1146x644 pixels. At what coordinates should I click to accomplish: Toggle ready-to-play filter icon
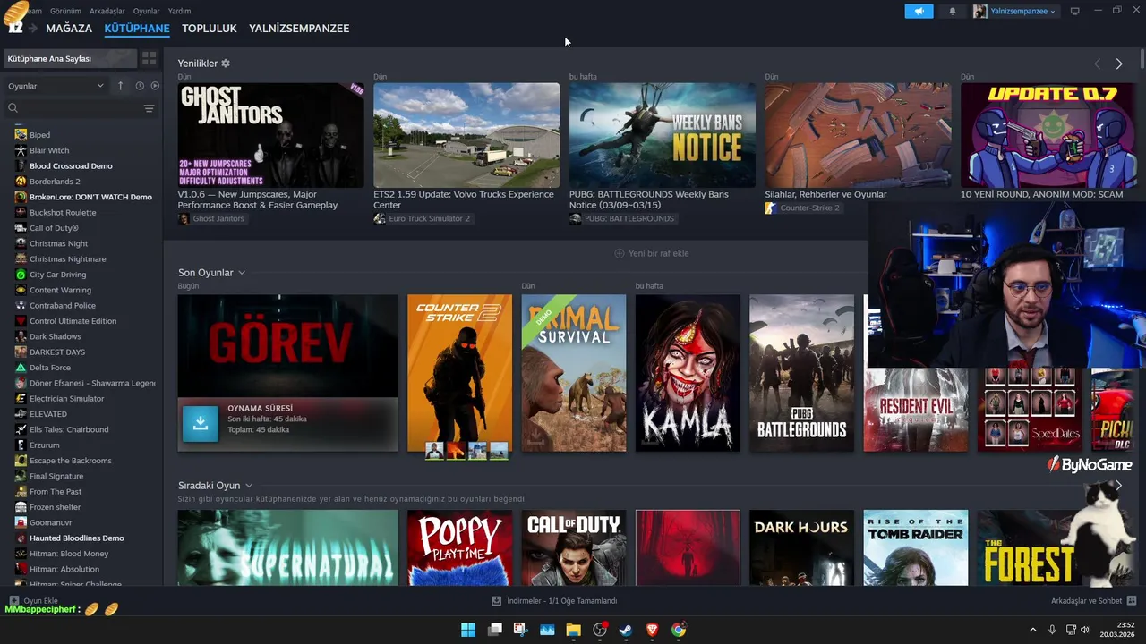155,86
